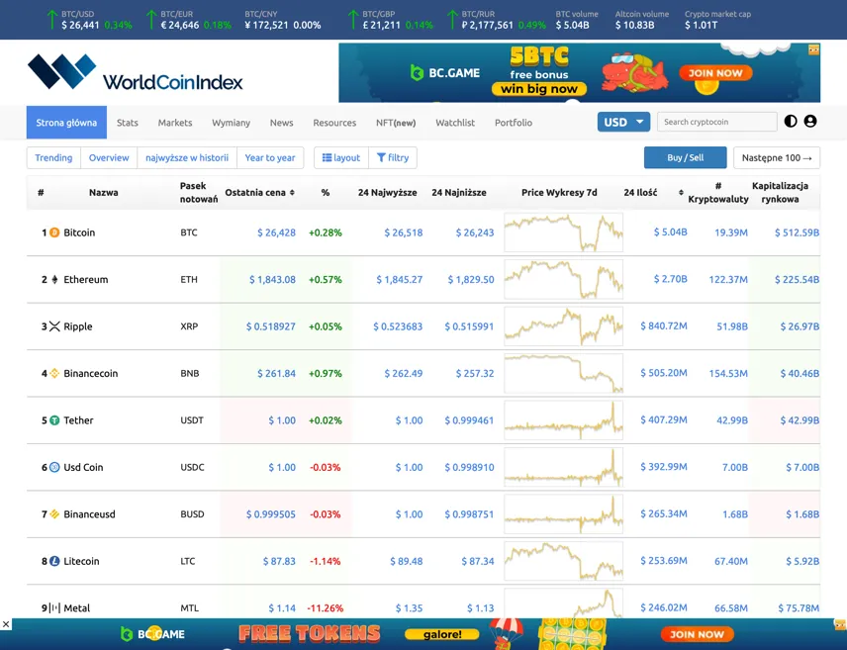Screen dimensions: 847x650
Task: Open the Resources menu item
Action: pyautogui.click(x=334, y=123)
